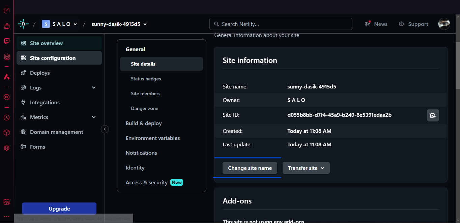Screen dimensions: 460x223
Task: Collapse the left navigation panel arrow
Action: 105,129
